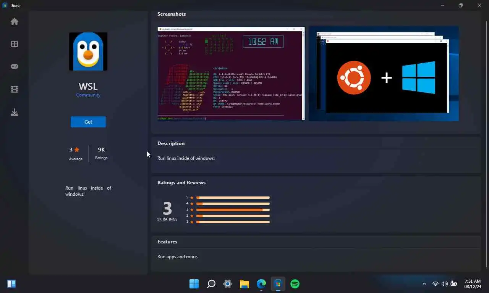Minimize the Store window
Screen dimensions: 489x293
coord(442,5)
